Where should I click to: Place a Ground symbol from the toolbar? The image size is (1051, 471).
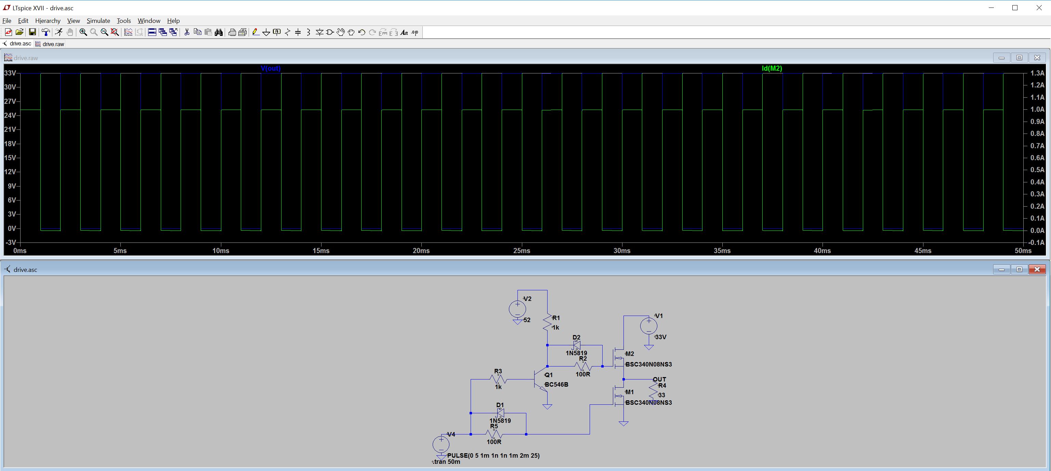[266, 32]
